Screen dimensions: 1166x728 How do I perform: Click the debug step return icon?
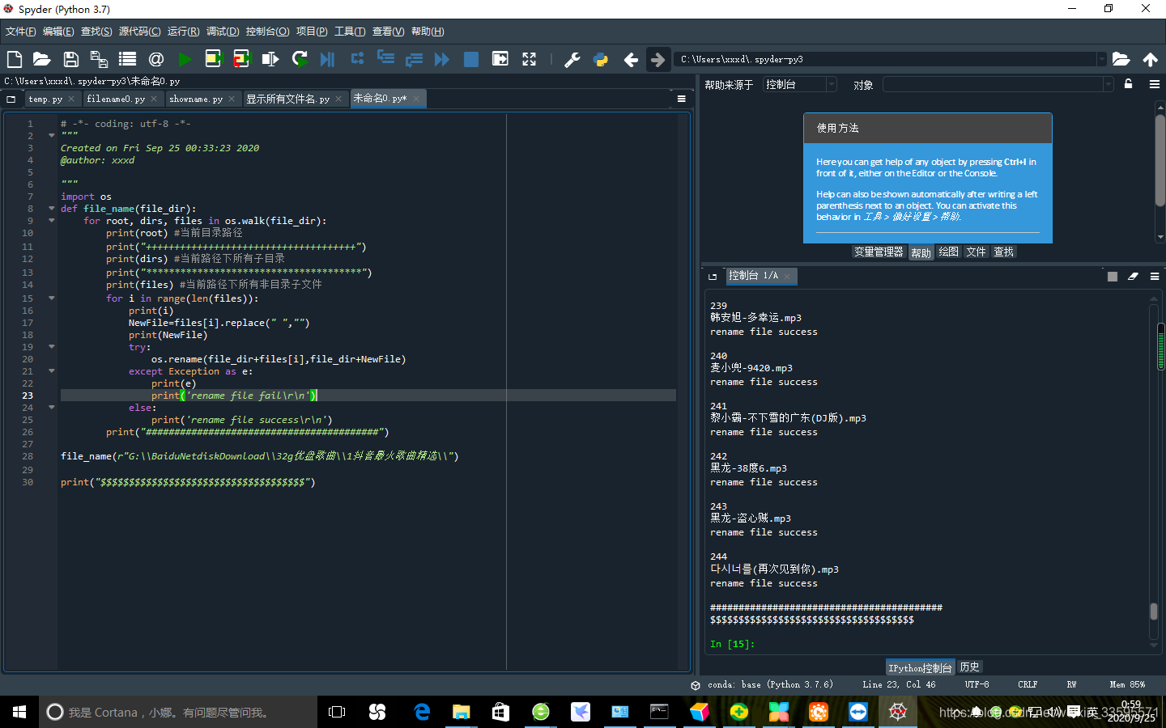click(414, 59)
